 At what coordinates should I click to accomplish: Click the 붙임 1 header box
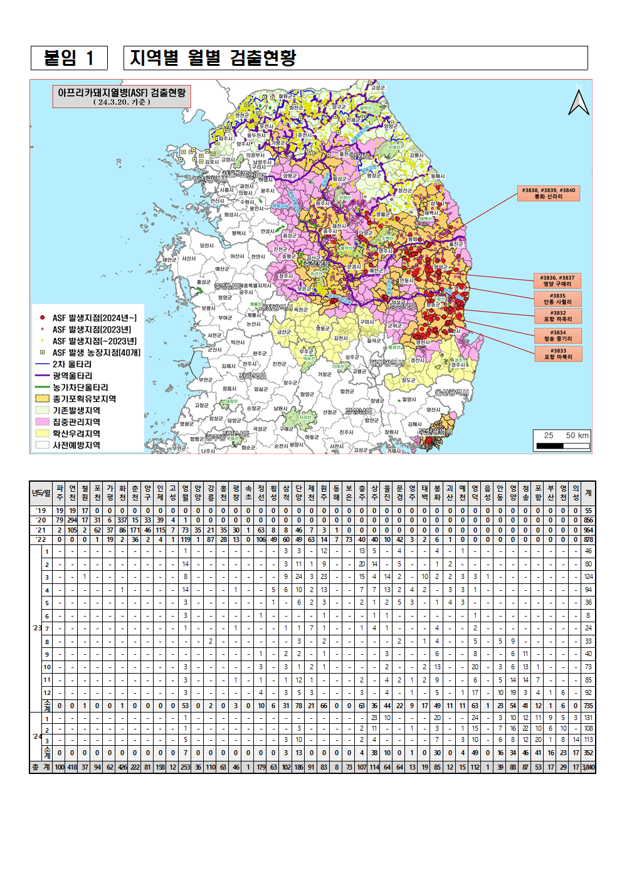click(69, 58)
